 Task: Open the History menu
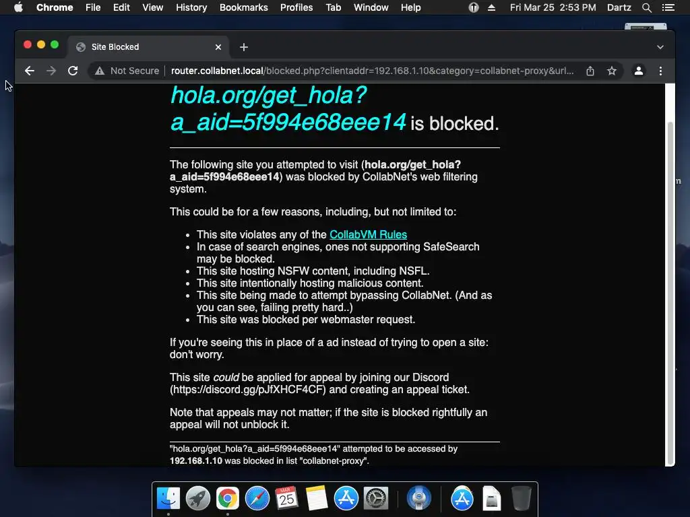coord(191,7)
